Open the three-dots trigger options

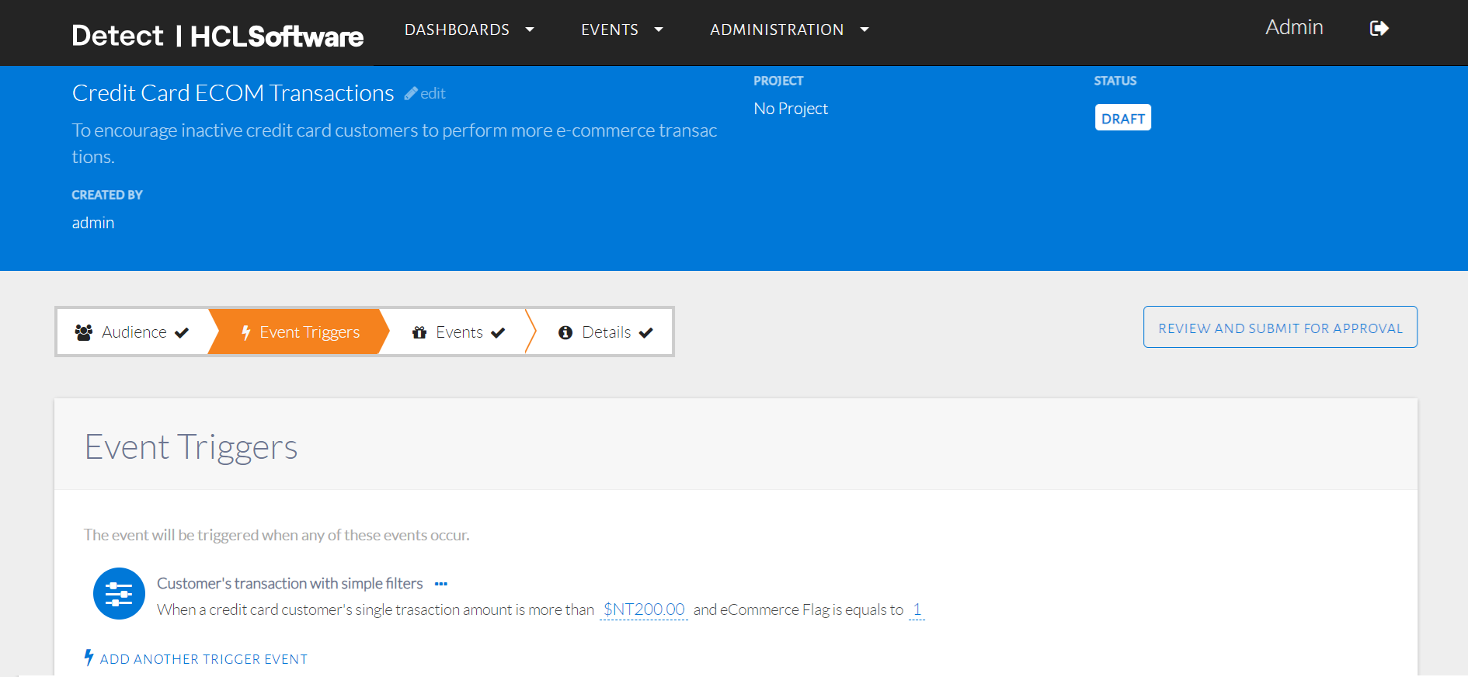coord(441,584)
